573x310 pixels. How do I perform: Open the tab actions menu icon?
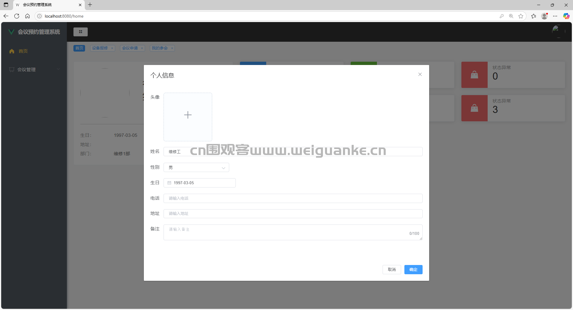pyautogui.click(x=6, y=5)
